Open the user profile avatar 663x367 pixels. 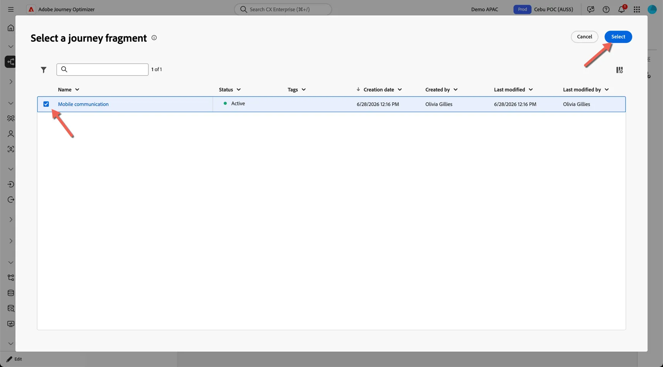[652, 9]
